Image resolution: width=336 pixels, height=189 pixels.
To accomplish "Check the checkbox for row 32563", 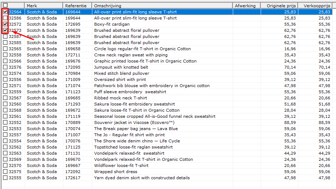I will click(5, 153).
